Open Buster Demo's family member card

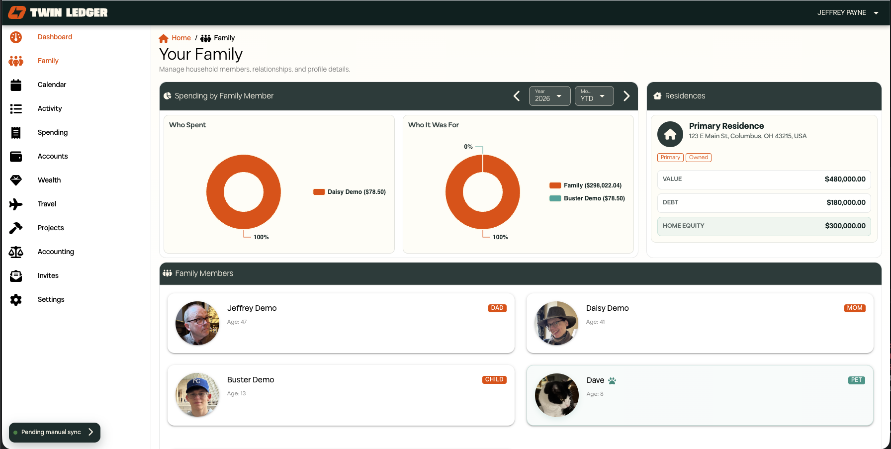click(341, 395)
